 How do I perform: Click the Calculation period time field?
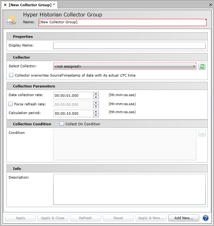tap(73, 113)
